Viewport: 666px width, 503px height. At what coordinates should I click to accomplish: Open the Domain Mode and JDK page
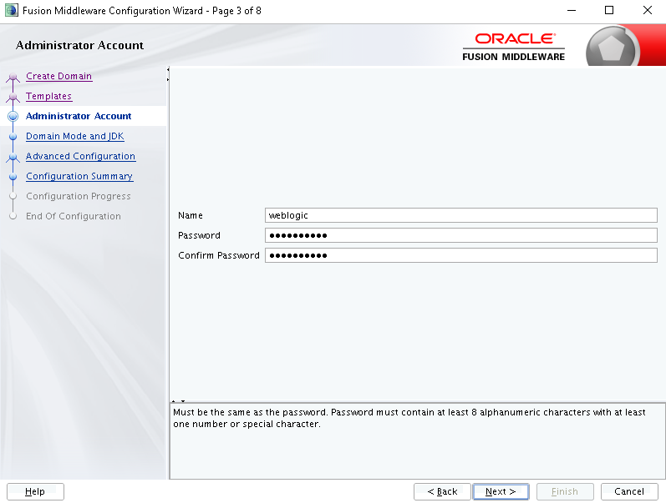(x=75, y=136)
